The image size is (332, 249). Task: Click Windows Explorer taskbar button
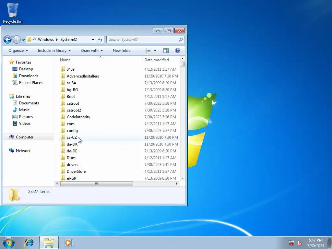49,243
